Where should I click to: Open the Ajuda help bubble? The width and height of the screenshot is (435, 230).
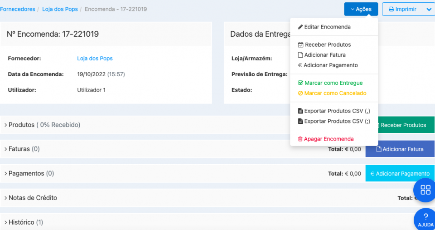point(425,220)
